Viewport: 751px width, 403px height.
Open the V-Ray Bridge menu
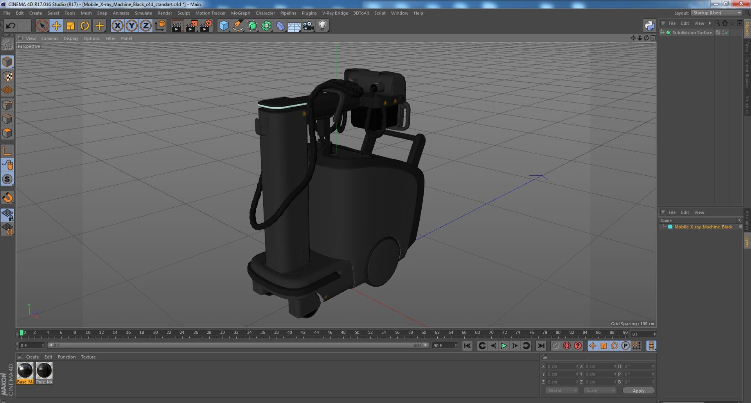pyautogui.click(x=335, y=13)
